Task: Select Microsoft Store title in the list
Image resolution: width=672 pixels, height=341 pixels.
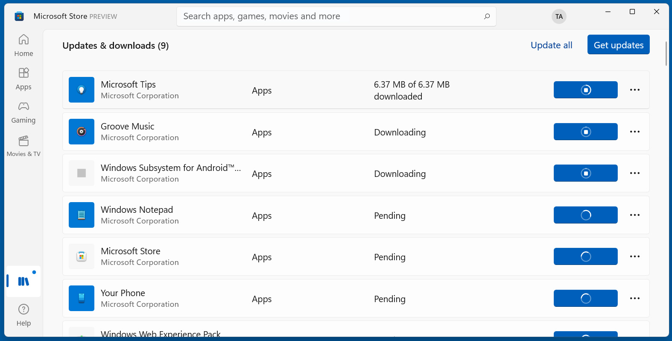Action: coord(131,251)
